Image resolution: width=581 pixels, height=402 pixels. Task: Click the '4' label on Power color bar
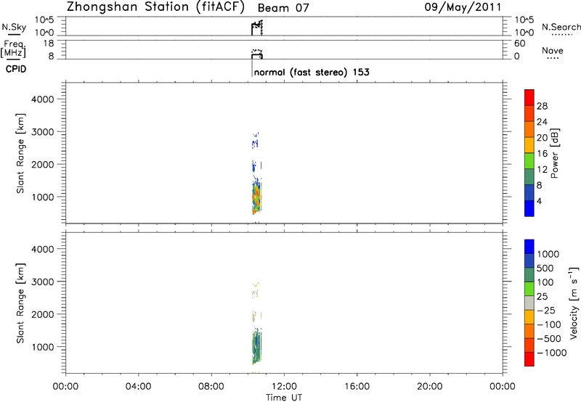click(539, 201)
